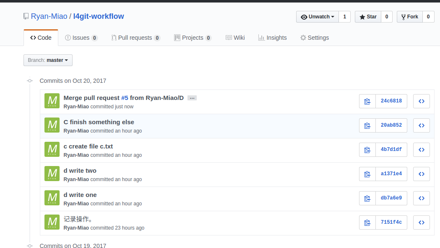Viewport: 440px width, 248px height.
Task: Click avatar beside Merge pull request commit
Action: [x=52, y=101]
